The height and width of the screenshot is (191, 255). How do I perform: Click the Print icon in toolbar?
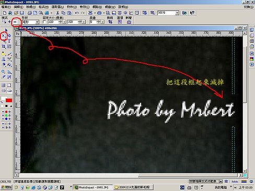(30, 13)
